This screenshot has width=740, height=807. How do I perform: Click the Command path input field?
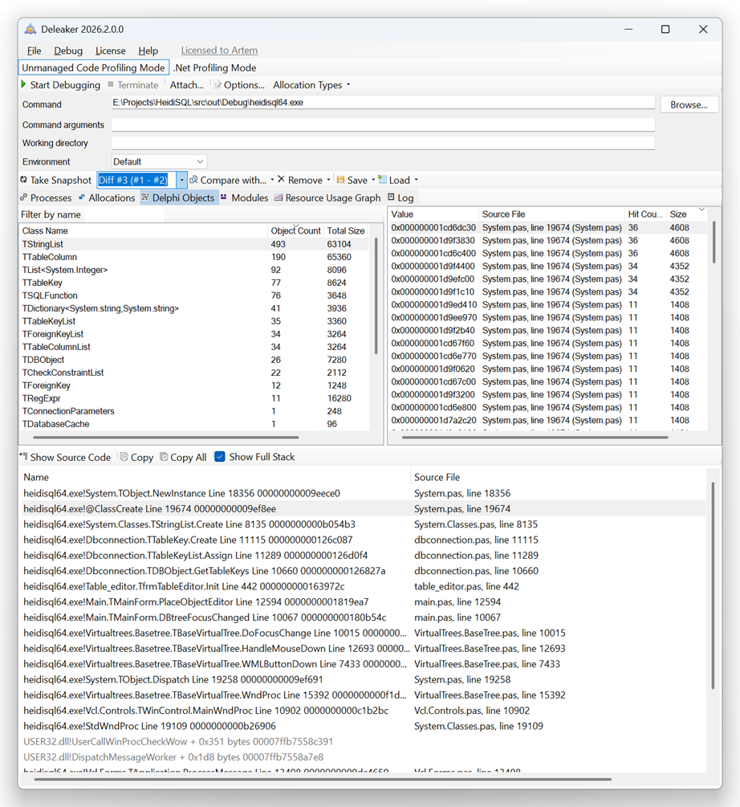(383, 103)
